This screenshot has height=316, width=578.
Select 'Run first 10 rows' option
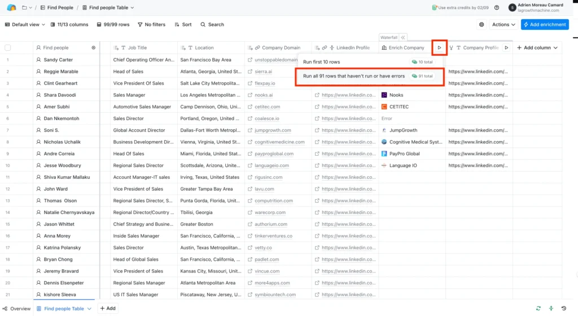click(322, 62)
